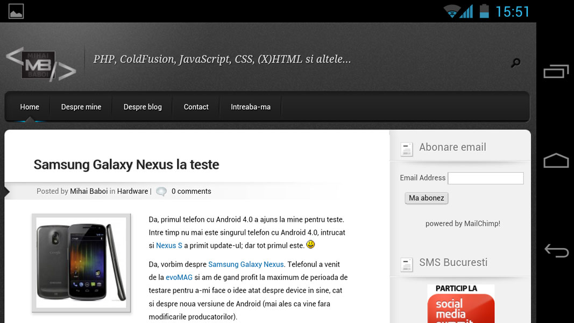Click the Abonare email widget icon

click(x=407, y=149)
